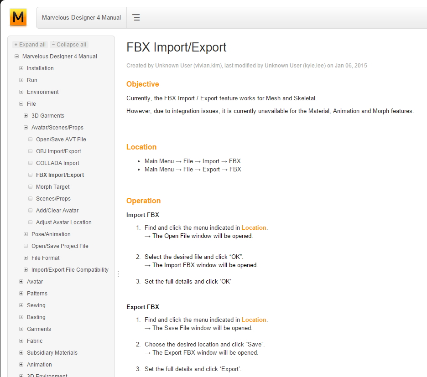
Task: Collapse the Avatar/Scenes/Props node
Action: 26,127
